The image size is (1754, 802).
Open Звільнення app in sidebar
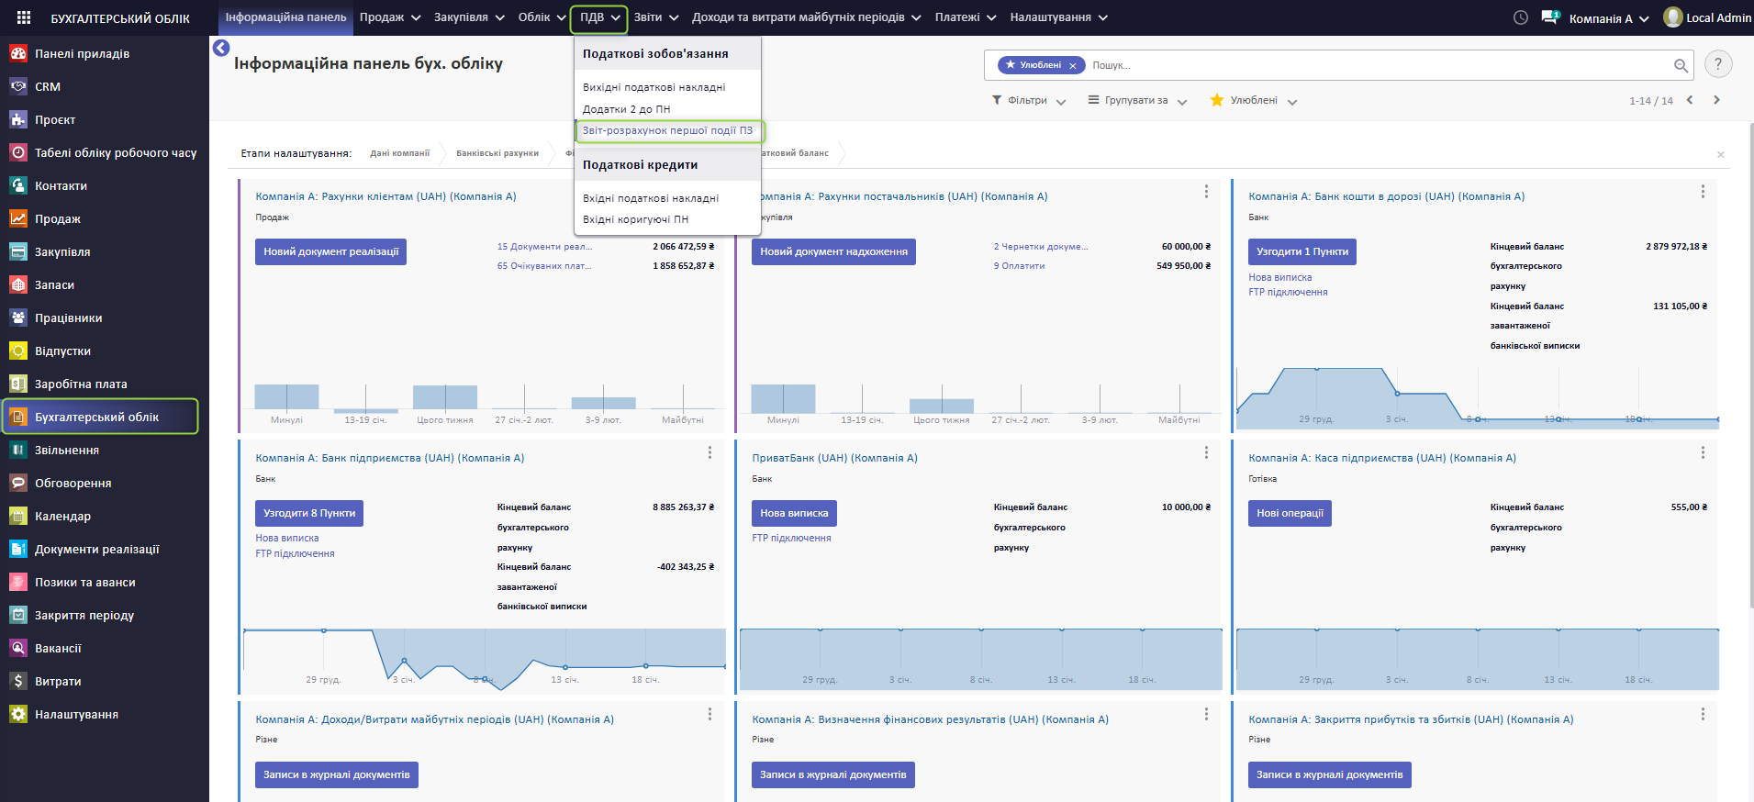click(x=67, y=450)
